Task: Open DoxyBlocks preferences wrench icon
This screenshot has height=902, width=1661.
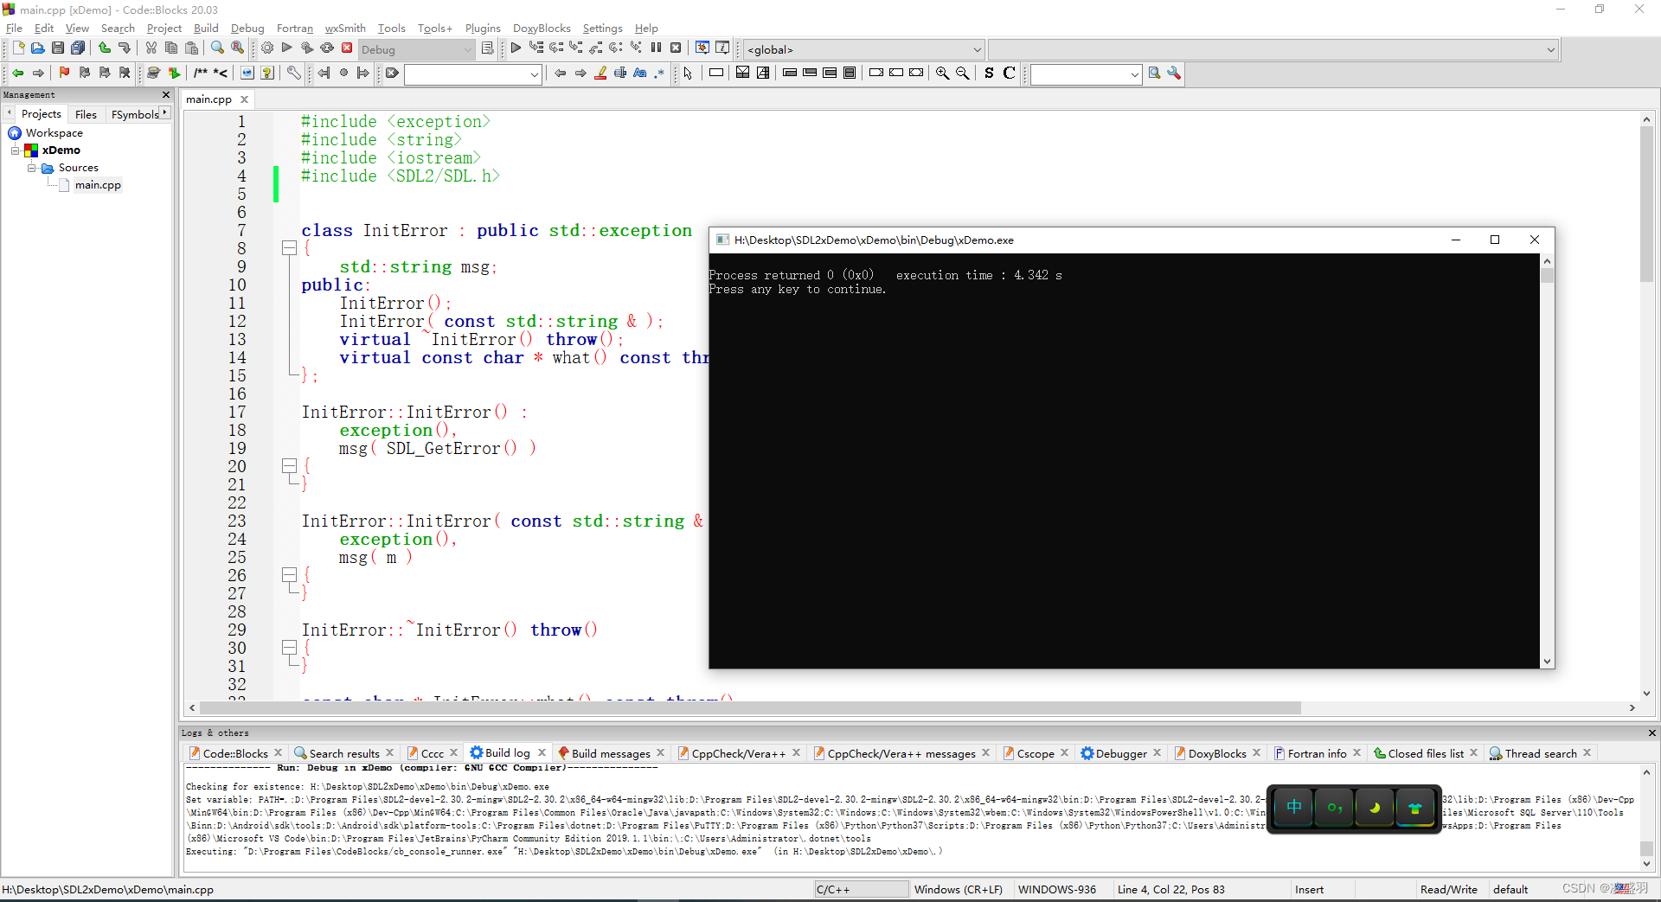Action: (x=294, y=74)
